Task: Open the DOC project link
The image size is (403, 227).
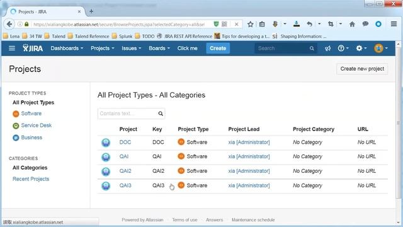Action: point(125,142)
